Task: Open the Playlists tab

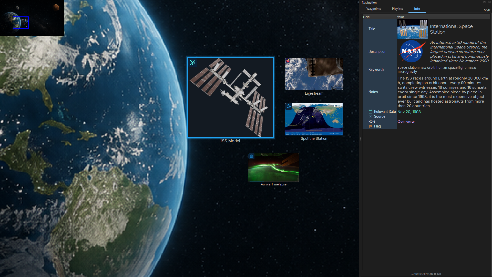Action: [x=397, y=9]
